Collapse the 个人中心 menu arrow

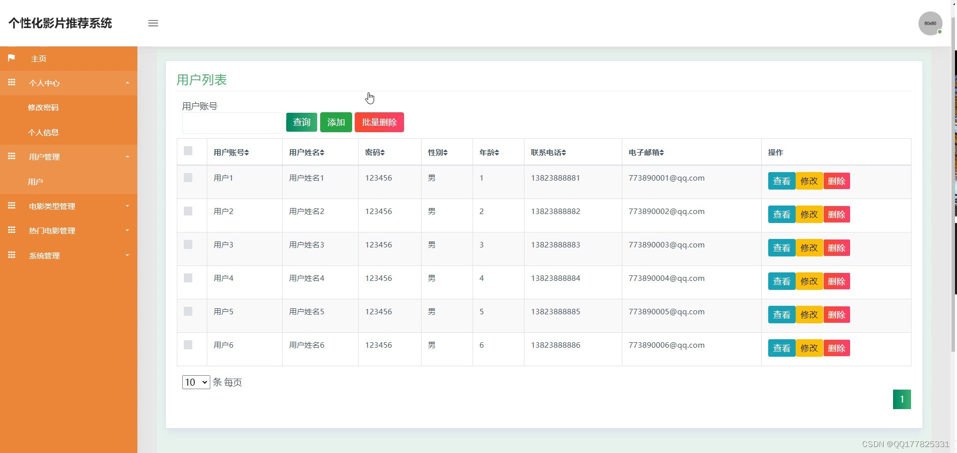point(127,83)
